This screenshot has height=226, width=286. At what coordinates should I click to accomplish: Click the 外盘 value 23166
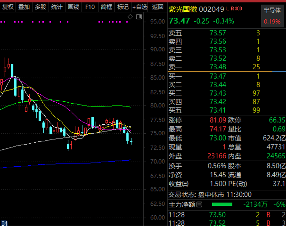tap(217, 156)
